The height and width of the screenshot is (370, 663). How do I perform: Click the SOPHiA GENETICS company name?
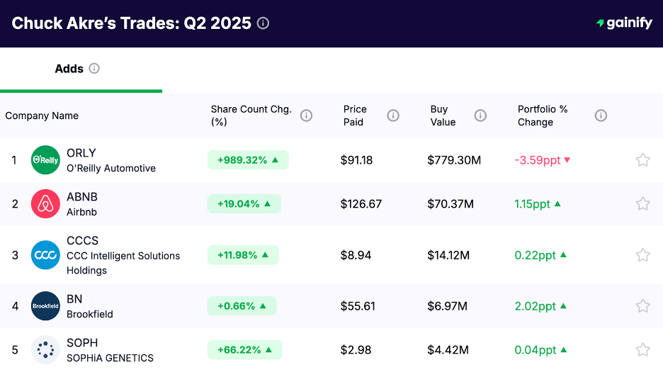pos(110,358)
